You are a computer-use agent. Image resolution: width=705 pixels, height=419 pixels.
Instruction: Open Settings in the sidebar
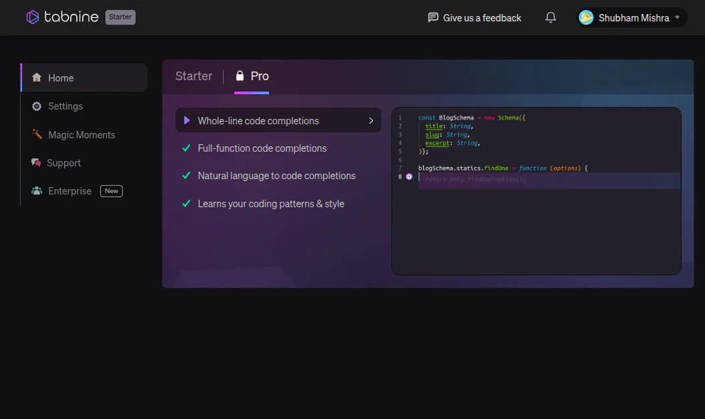(65, 106)
